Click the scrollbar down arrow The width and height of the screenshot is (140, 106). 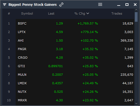[136, 104]
